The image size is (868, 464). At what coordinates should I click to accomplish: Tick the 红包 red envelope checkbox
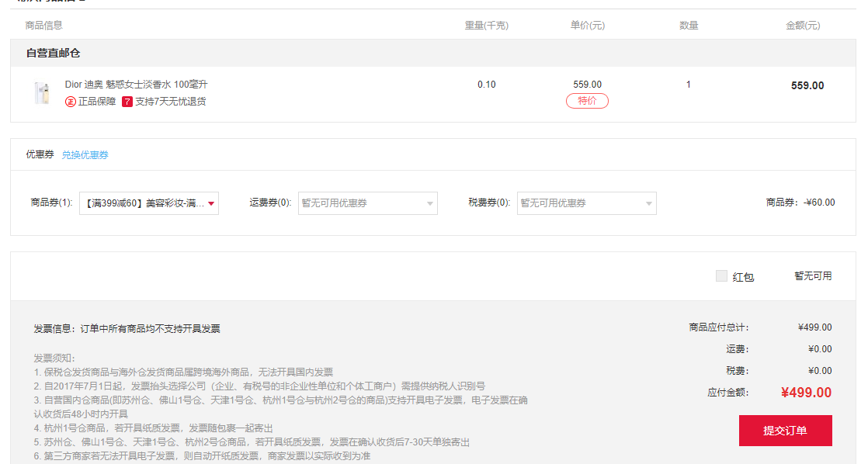(721, 276)
